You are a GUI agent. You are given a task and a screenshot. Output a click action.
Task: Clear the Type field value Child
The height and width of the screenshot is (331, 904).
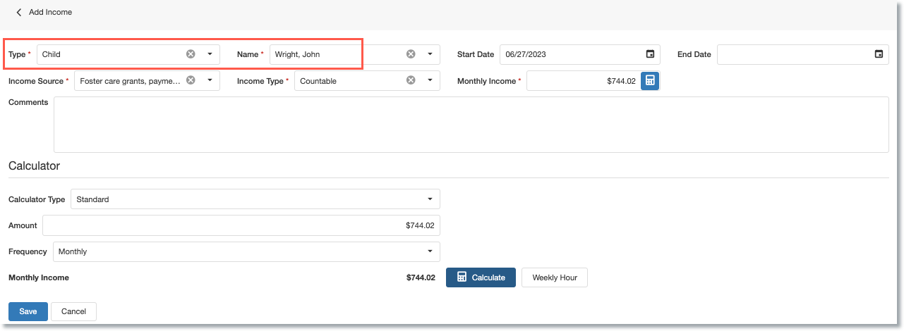[x=191, y=54]
